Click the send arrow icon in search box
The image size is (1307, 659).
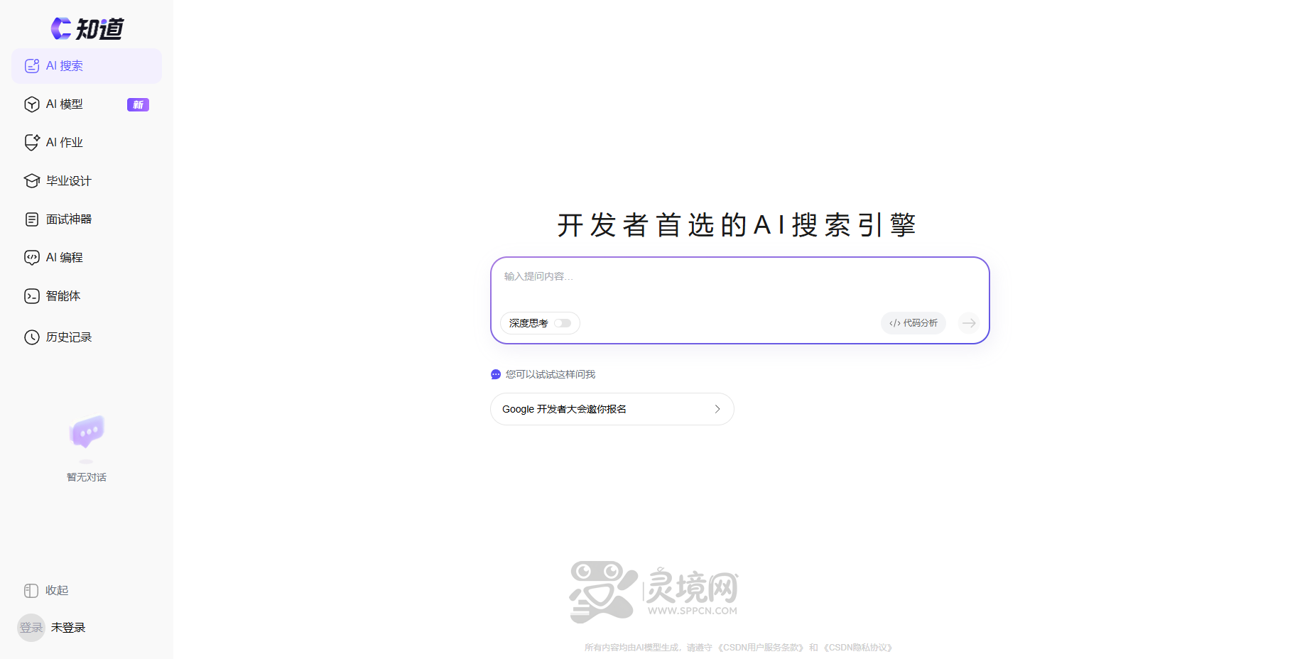point(969,323)
